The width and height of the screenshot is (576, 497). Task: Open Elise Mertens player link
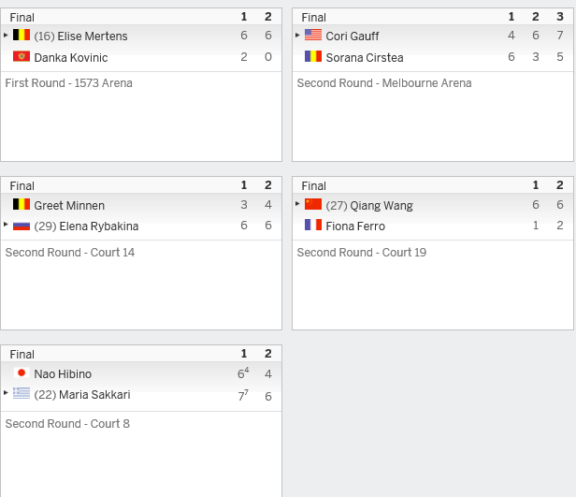coord(93,36)
